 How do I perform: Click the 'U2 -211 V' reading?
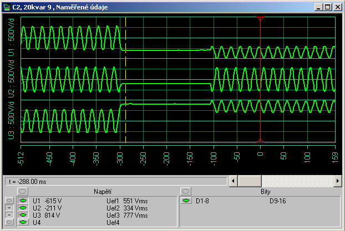47,208
